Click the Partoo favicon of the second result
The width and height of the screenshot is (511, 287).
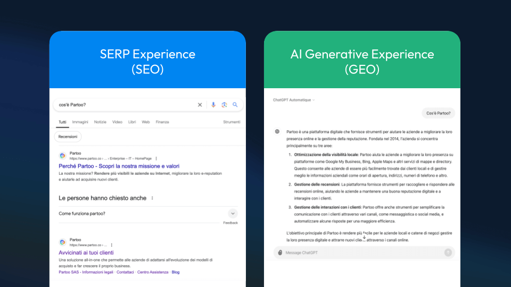click(63, 242)
